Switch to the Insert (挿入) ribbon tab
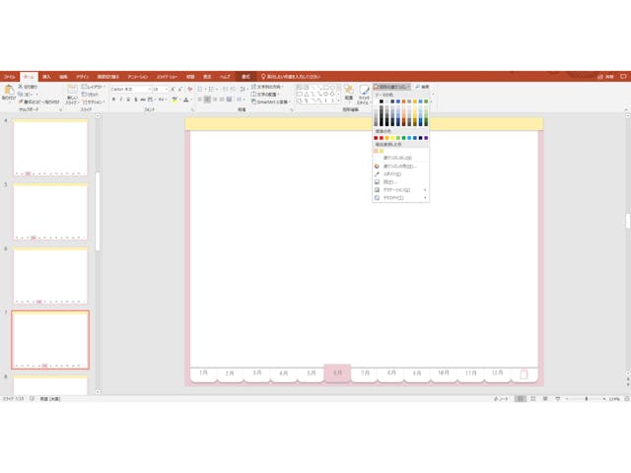Viewport: 631px width, 473px height. [x=46, y=76]
